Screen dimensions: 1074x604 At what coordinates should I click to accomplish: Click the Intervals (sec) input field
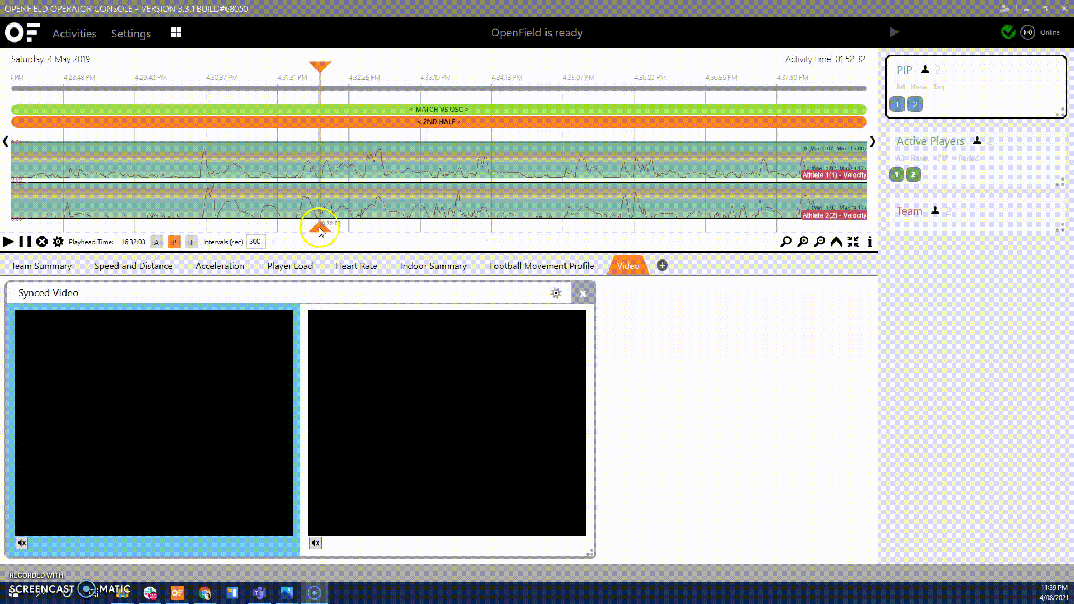coord(255,242)
